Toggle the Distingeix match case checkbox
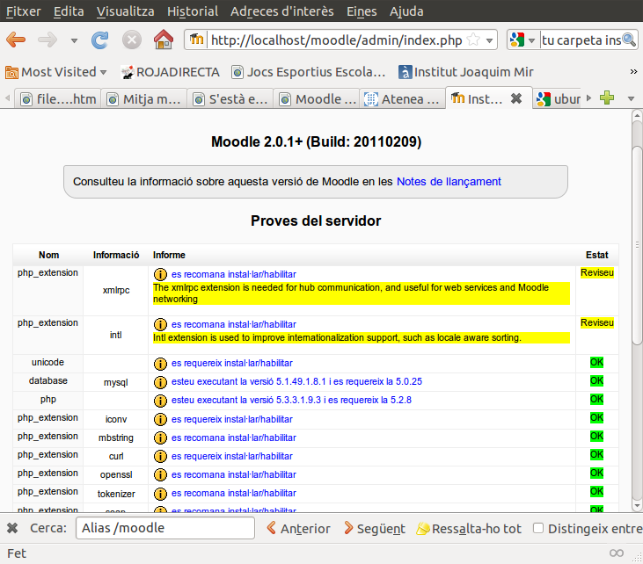This screenshot has width=643, height=564. tap(538, 528)
